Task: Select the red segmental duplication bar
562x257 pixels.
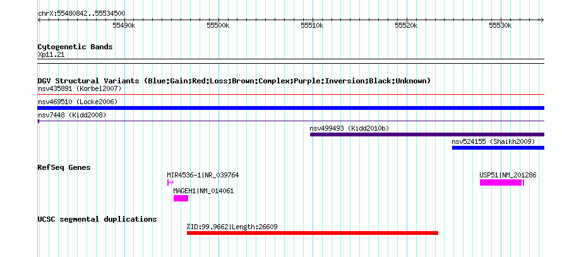Action: [313, 233]
